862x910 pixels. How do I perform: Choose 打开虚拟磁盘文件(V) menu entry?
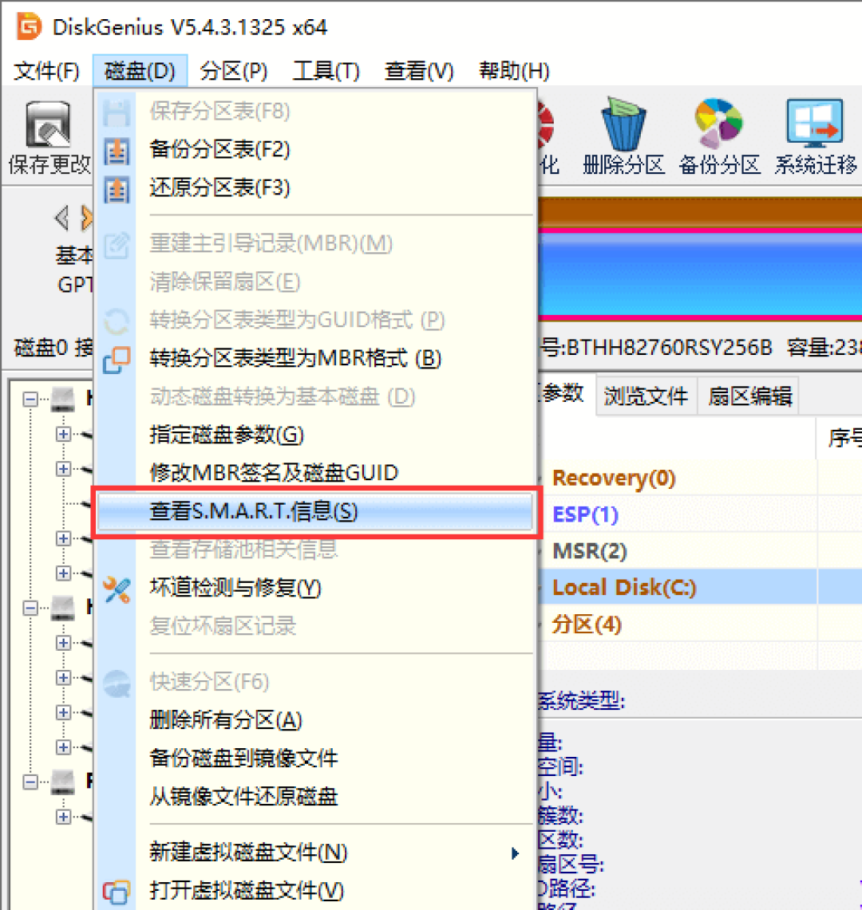point(315,890)
